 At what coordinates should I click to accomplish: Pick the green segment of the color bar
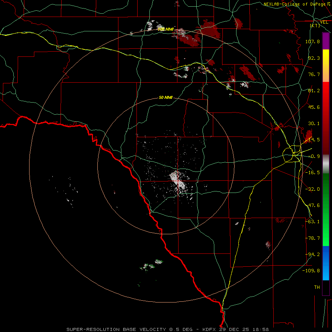click(326, 210)
